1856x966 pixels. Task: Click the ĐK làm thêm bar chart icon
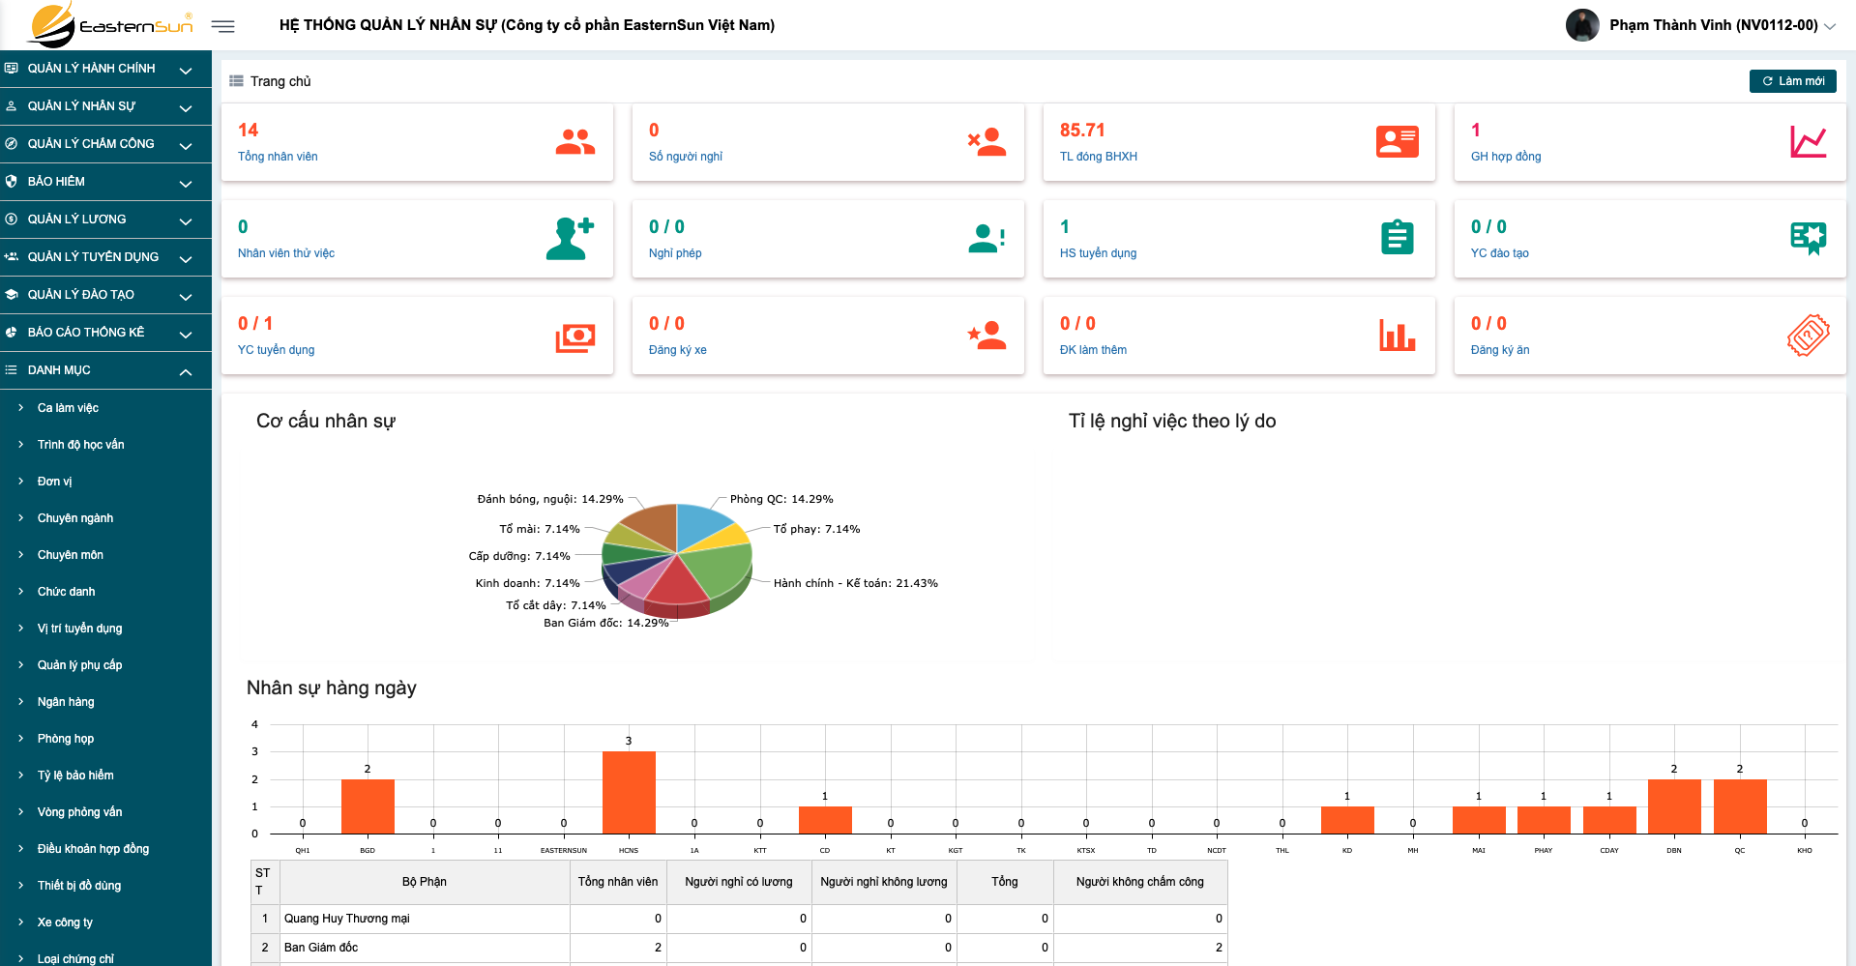point(1397,336)
